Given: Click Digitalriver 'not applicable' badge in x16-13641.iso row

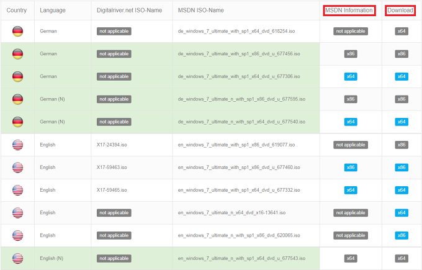Looking at the screenshot, I should coord(114,213).
